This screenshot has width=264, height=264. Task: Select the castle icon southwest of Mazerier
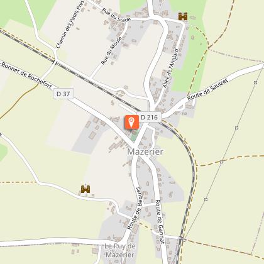85,189
